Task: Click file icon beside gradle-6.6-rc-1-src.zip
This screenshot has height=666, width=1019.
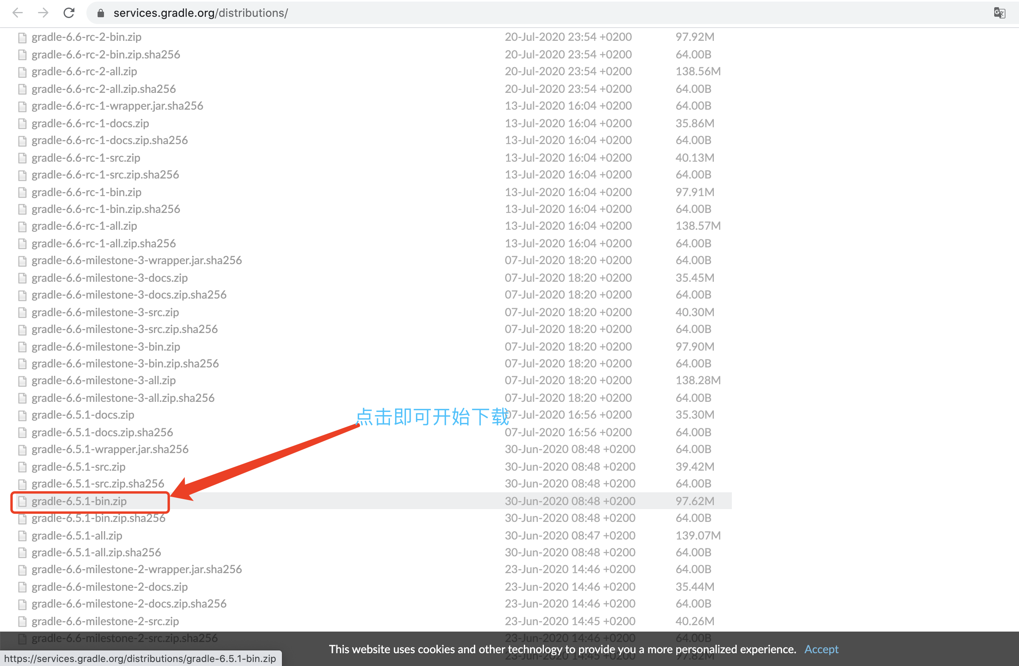Action: coord(22,158)
